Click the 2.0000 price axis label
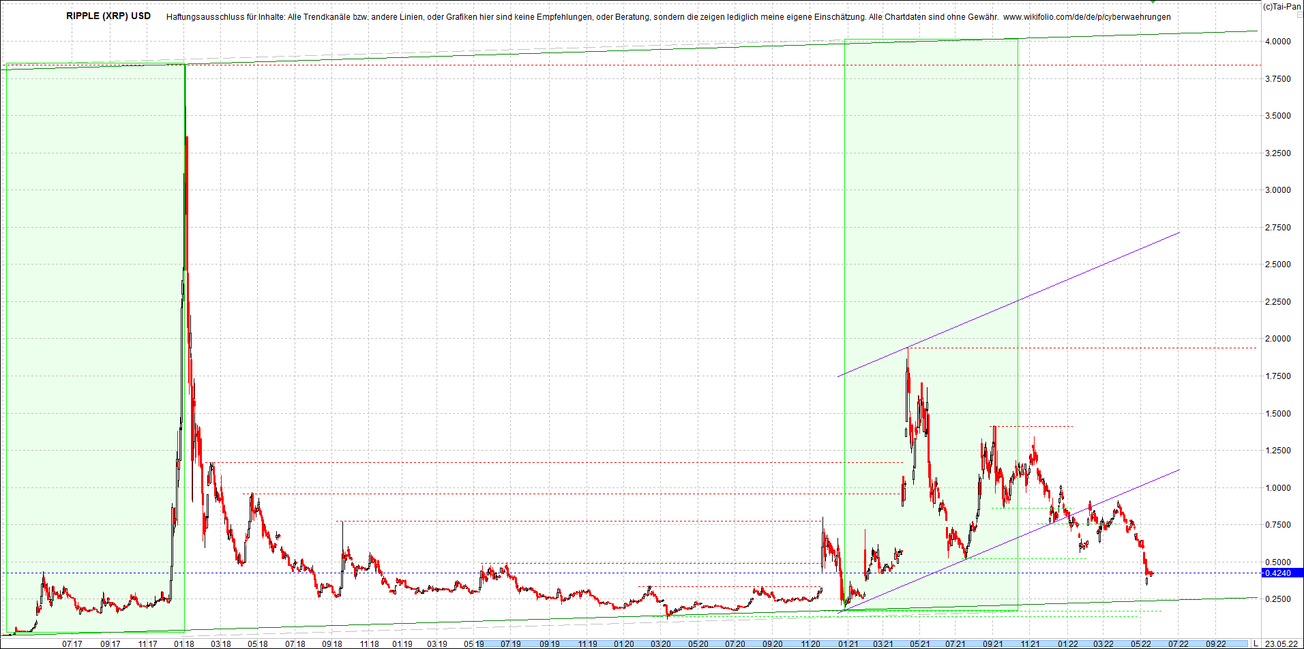 (x=1277, y=339)
